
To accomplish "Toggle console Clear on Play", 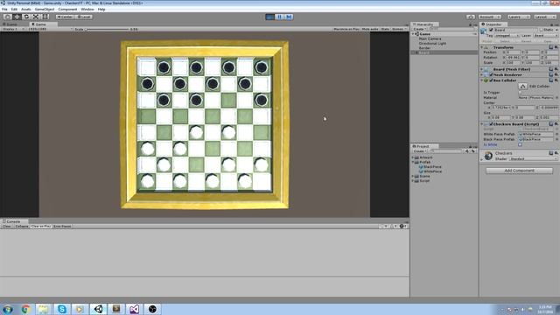I will [41, 227].
